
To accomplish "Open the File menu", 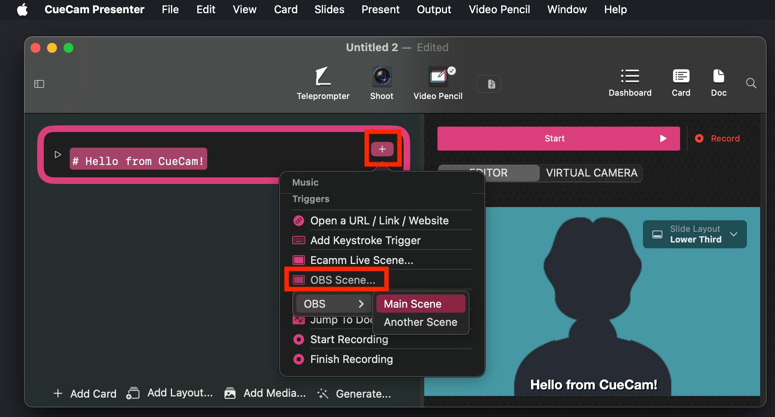I will 170,9.
